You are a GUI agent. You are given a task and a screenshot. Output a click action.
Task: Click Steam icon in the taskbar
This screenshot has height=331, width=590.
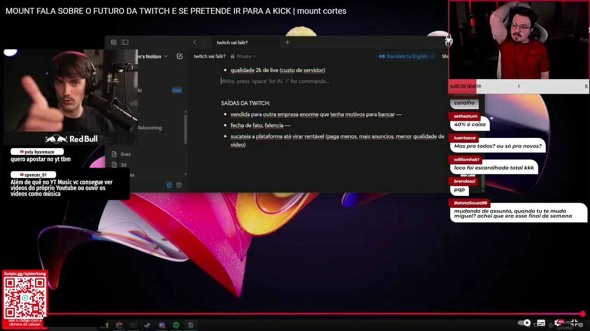tap(147, 325)
